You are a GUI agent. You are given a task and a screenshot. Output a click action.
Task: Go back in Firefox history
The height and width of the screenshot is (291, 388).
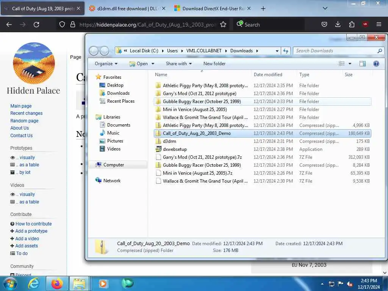coord(9,25)
